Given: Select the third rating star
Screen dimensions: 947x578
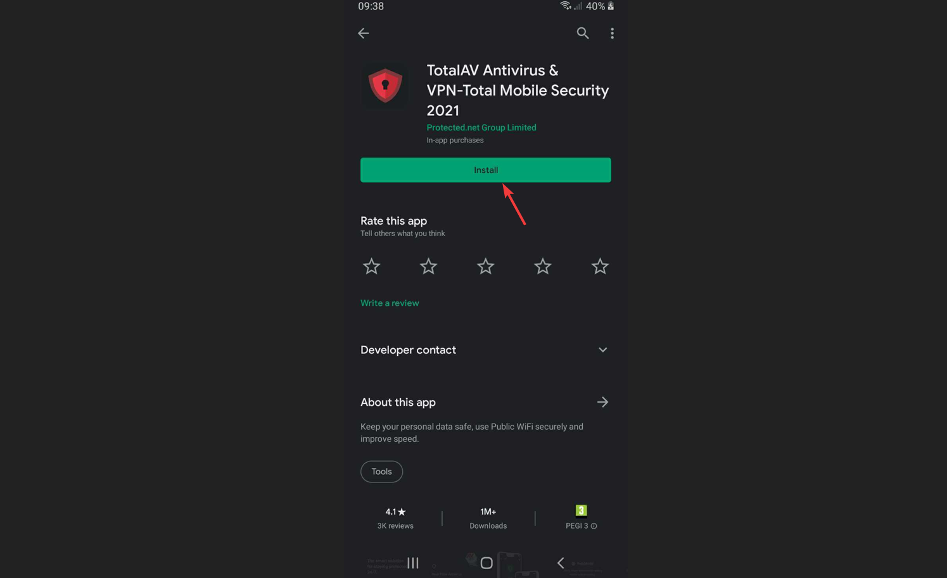Looking at the screenshot, I should click(485, 267).
